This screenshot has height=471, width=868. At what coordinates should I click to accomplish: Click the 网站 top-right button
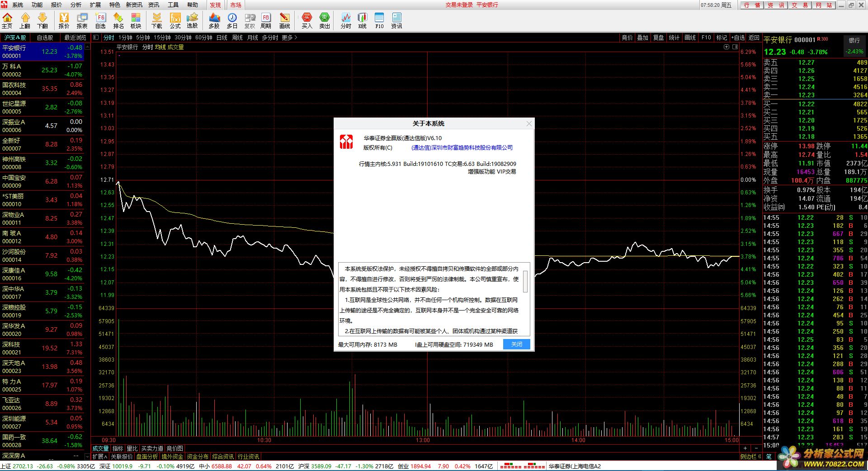click(x=824, y=5)
